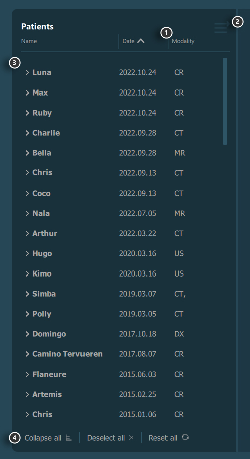Expand the Simba patient chevron

click(27, 294)
